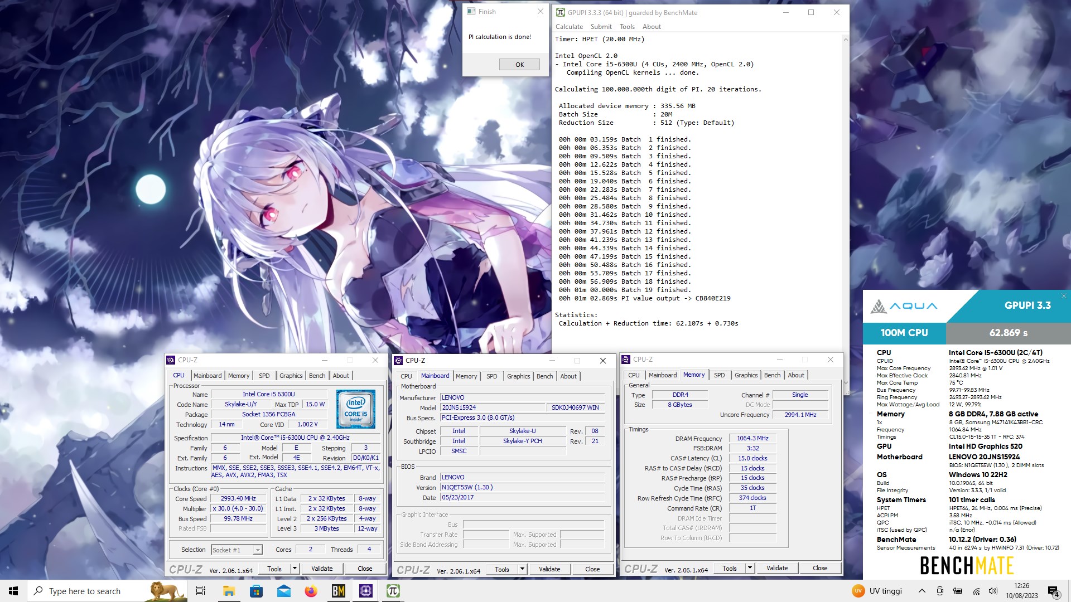Open Graphics tab in left CPU-Z window
Image resolution: width=1071 pixels, height=602 pixels.
291,376
